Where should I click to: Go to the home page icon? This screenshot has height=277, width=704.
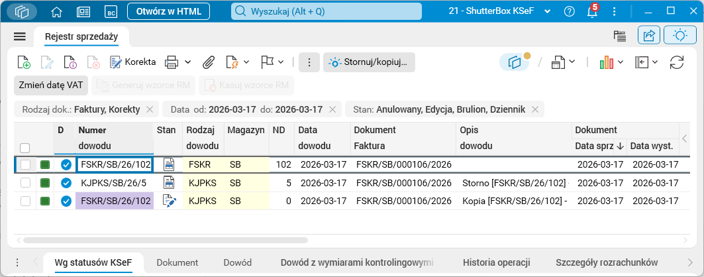[56, 12]
